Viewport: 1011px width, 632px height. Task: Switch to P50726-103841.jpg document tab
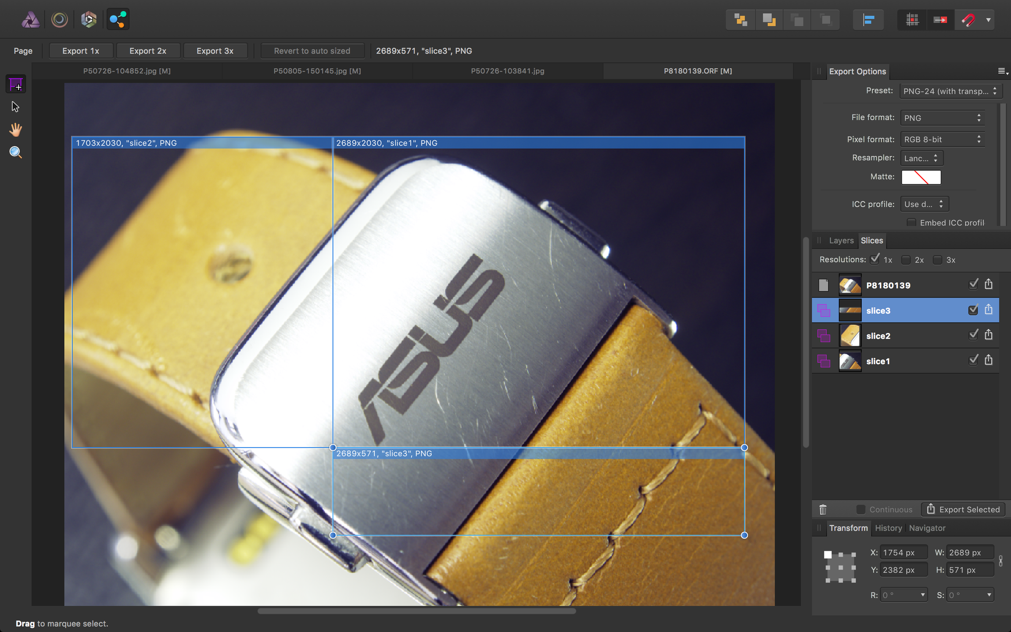coord(508,71)
